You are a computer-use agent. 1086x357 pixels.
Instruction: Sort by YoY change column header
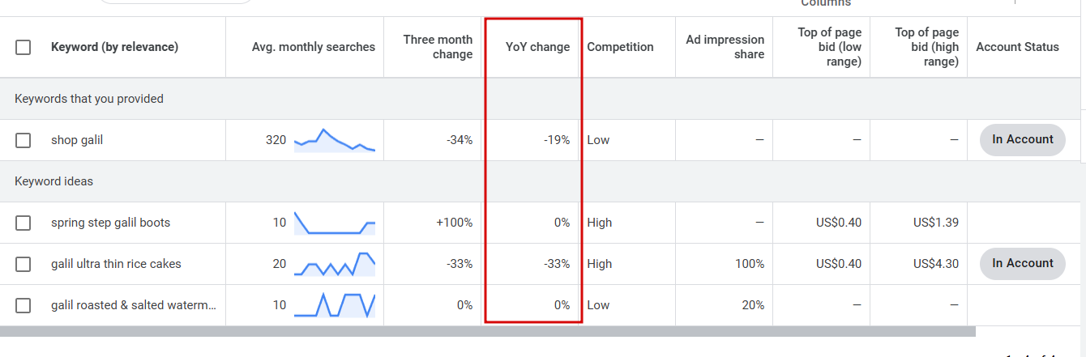(537, 47)
